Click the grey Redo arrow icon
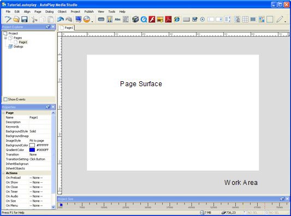The width and height of the screenshot is (291, 216). tap(69, 19)
